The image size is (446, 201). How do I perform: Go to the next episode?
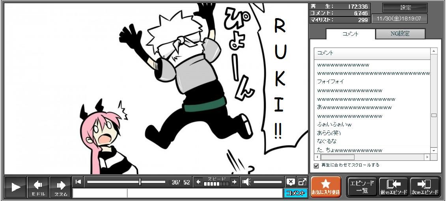coord(425,187)
